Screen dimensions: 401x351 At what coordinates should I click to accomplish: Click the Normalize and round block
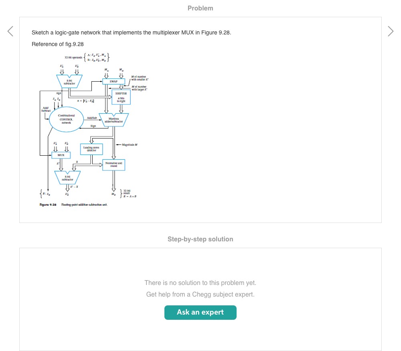114,165
